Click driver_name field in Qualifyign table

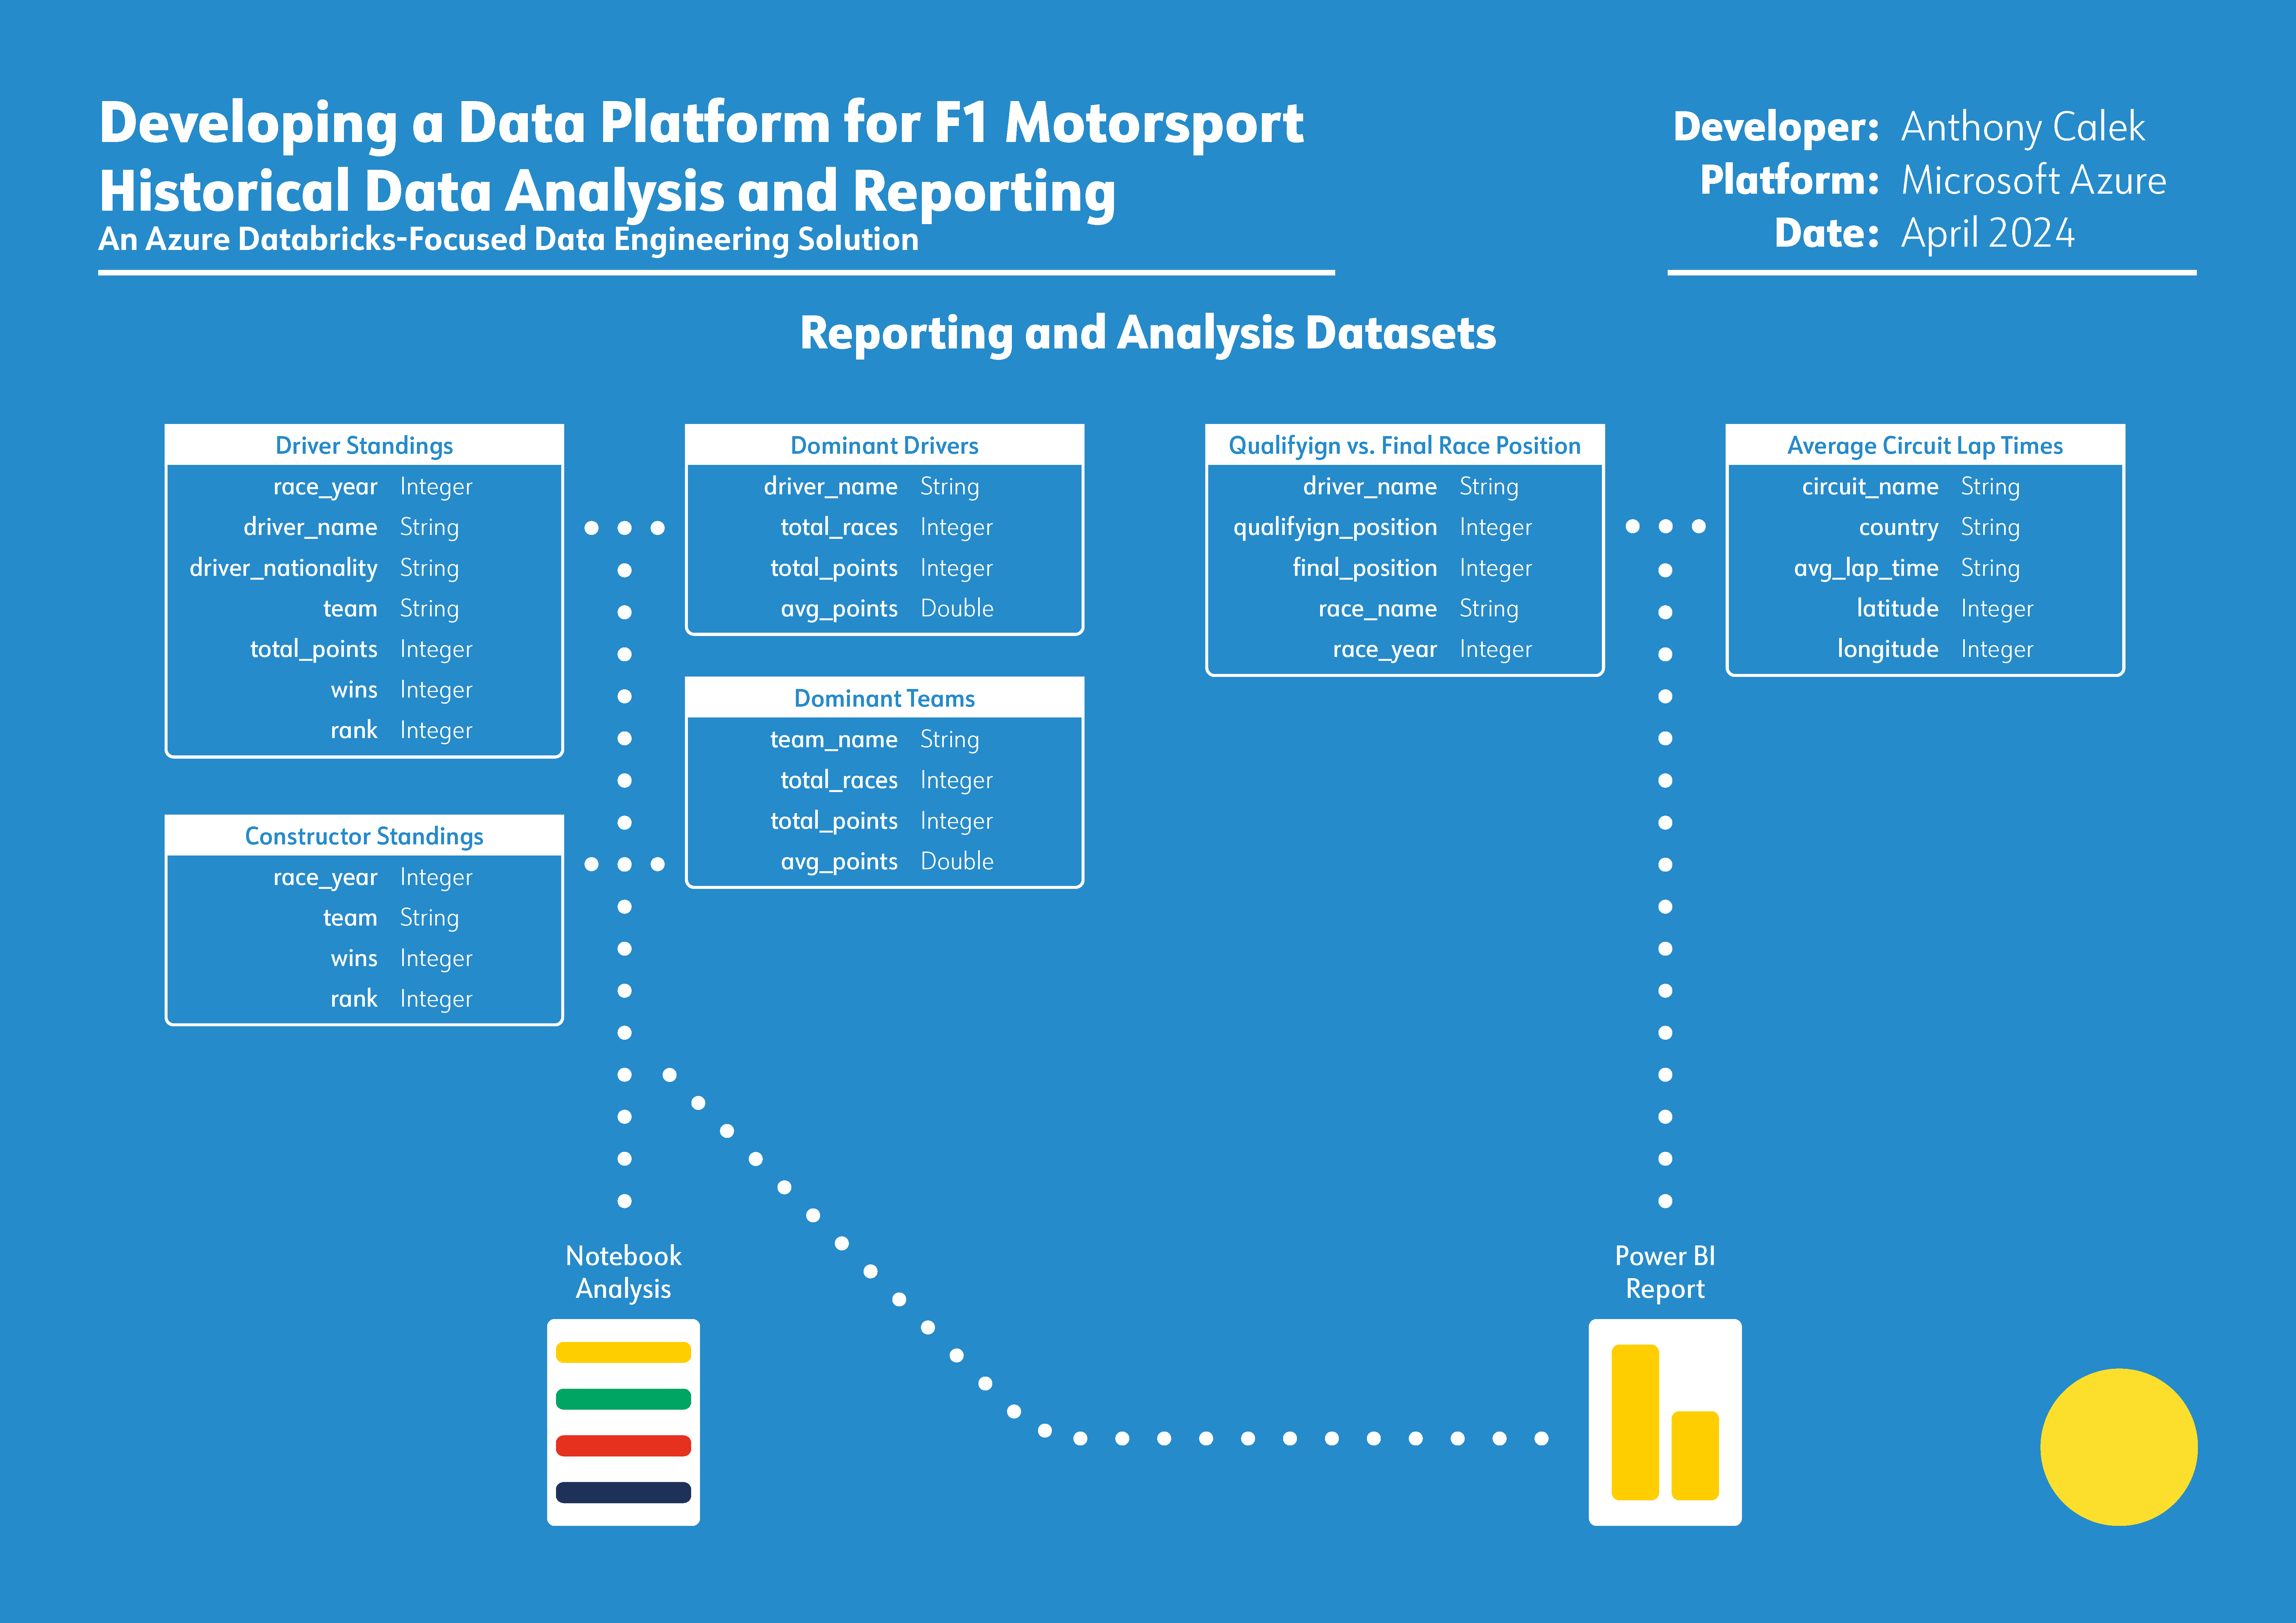pos(1370,487)
